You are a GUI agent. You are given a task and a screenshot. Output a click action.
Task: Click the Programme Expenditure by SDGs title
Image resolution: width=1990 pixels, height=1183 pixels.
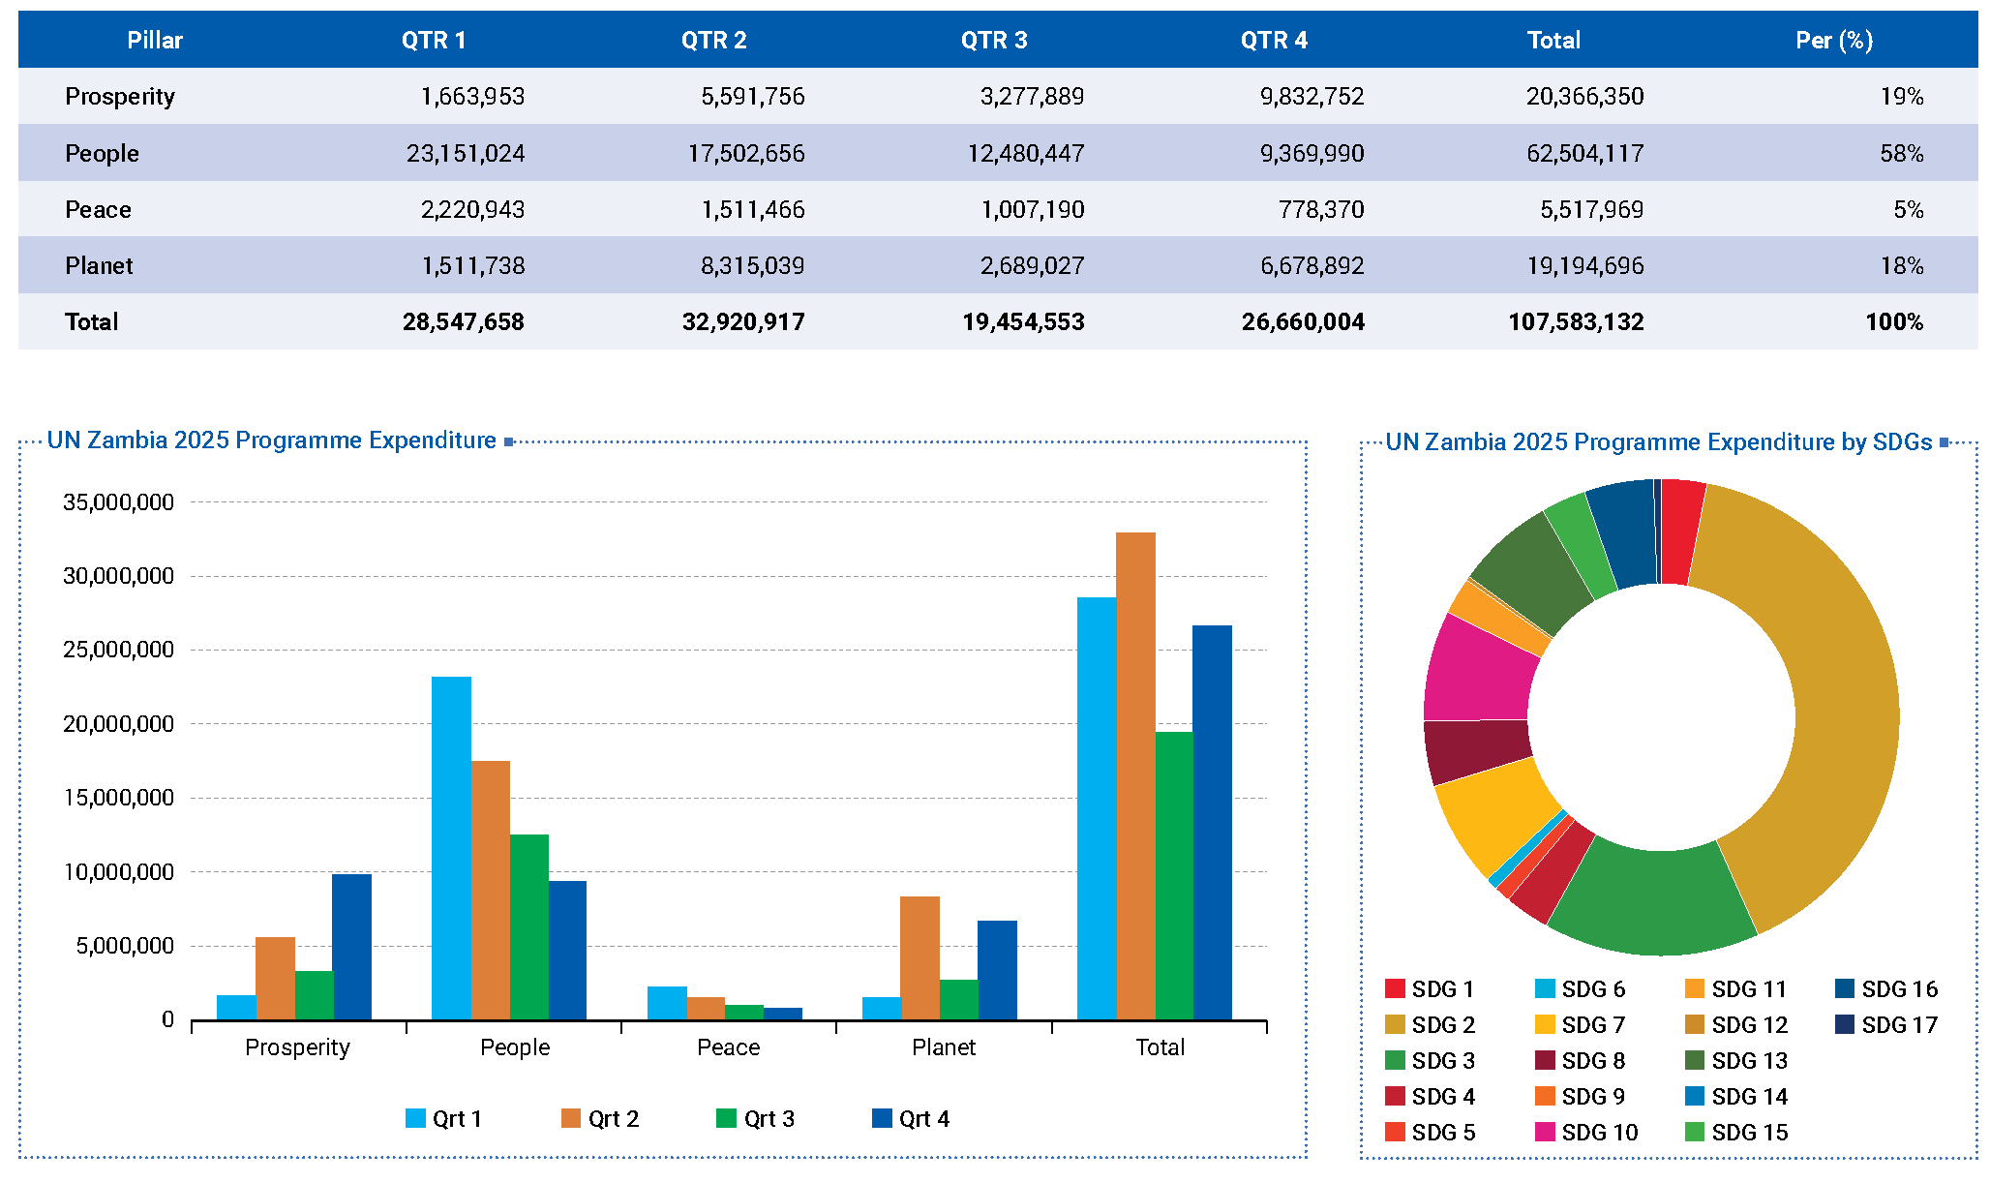(1659, 441)
